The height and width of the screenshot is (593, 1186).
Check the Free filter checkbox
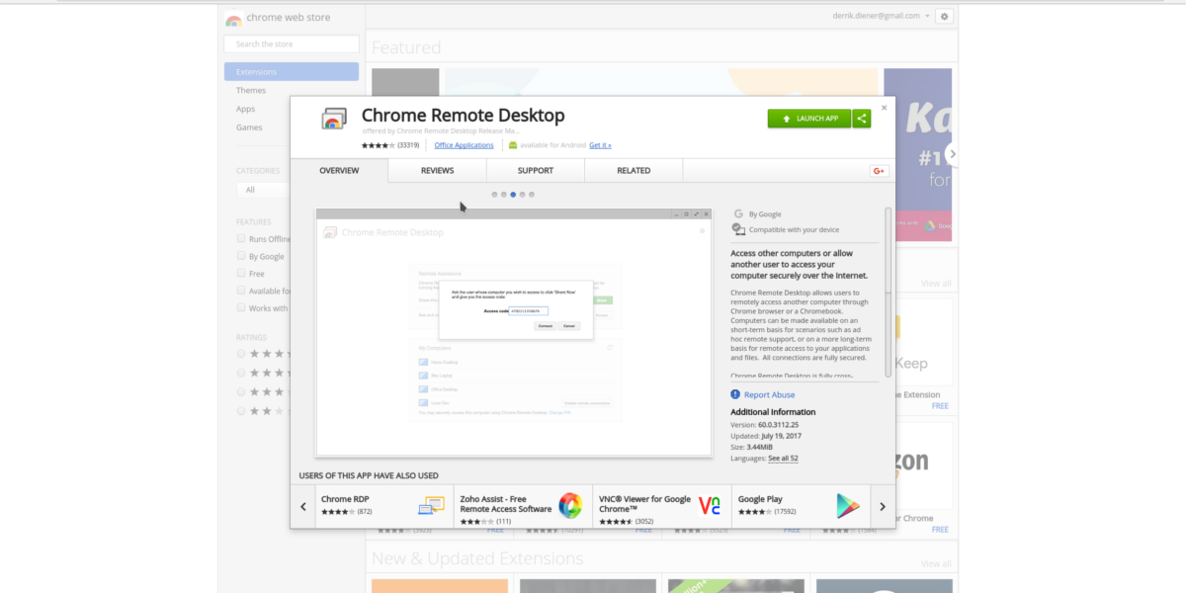[x=241, y=273]
